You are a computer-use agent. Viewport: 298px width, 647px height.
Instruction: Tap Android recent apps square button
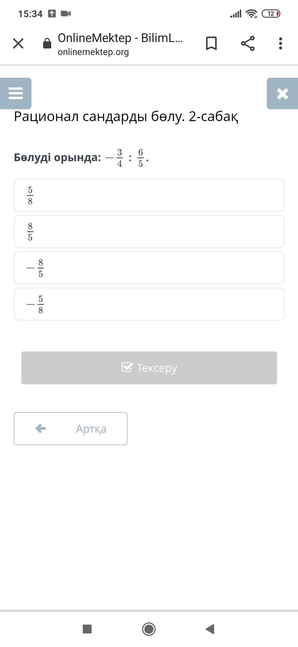point(87,629)
